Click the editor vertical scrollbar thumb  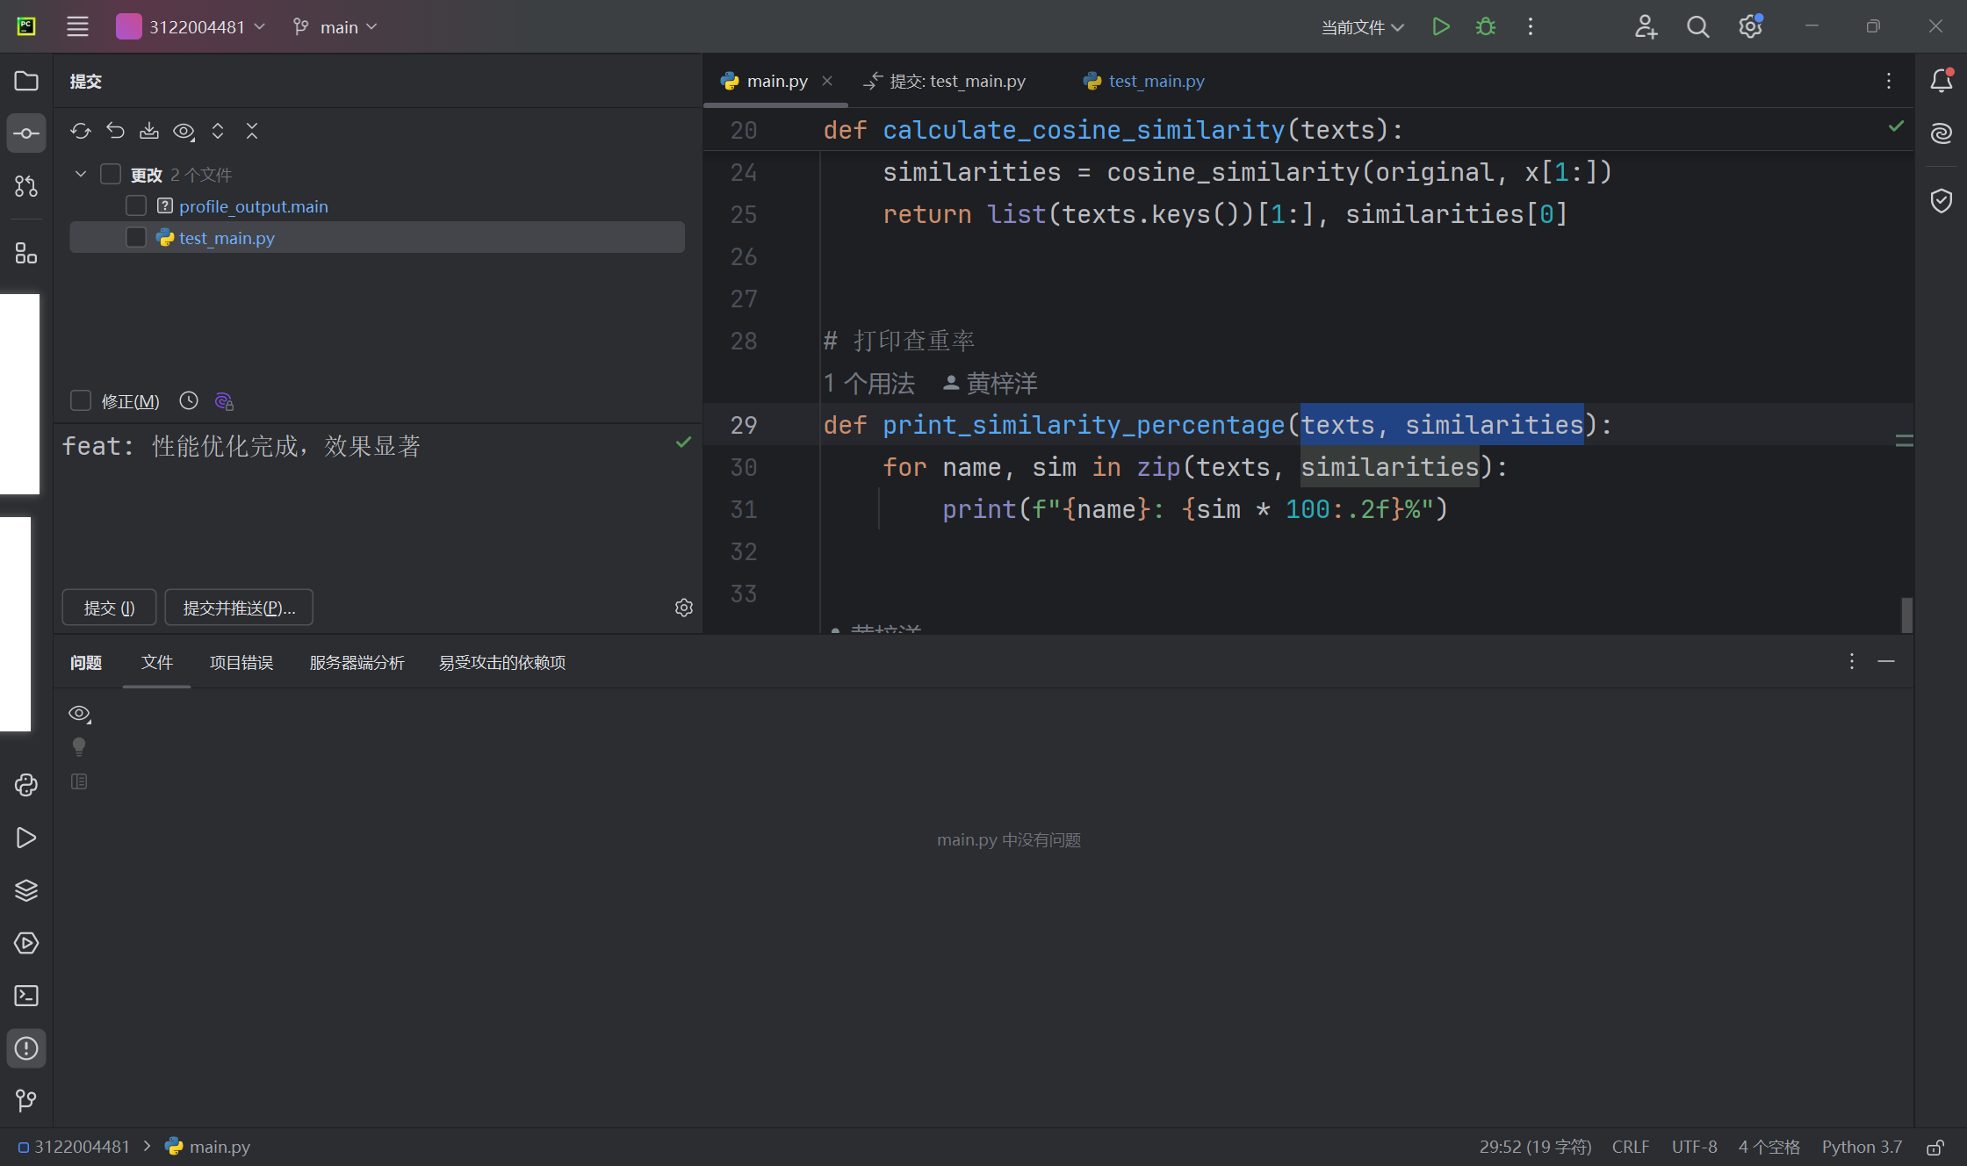pos(1906,615)
